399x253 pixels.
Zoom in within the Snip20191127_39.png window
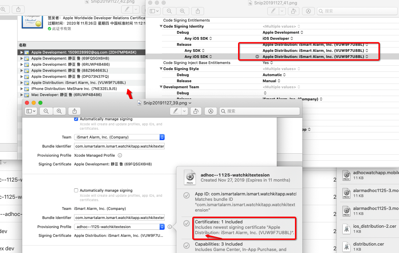[x=59, y=111]
